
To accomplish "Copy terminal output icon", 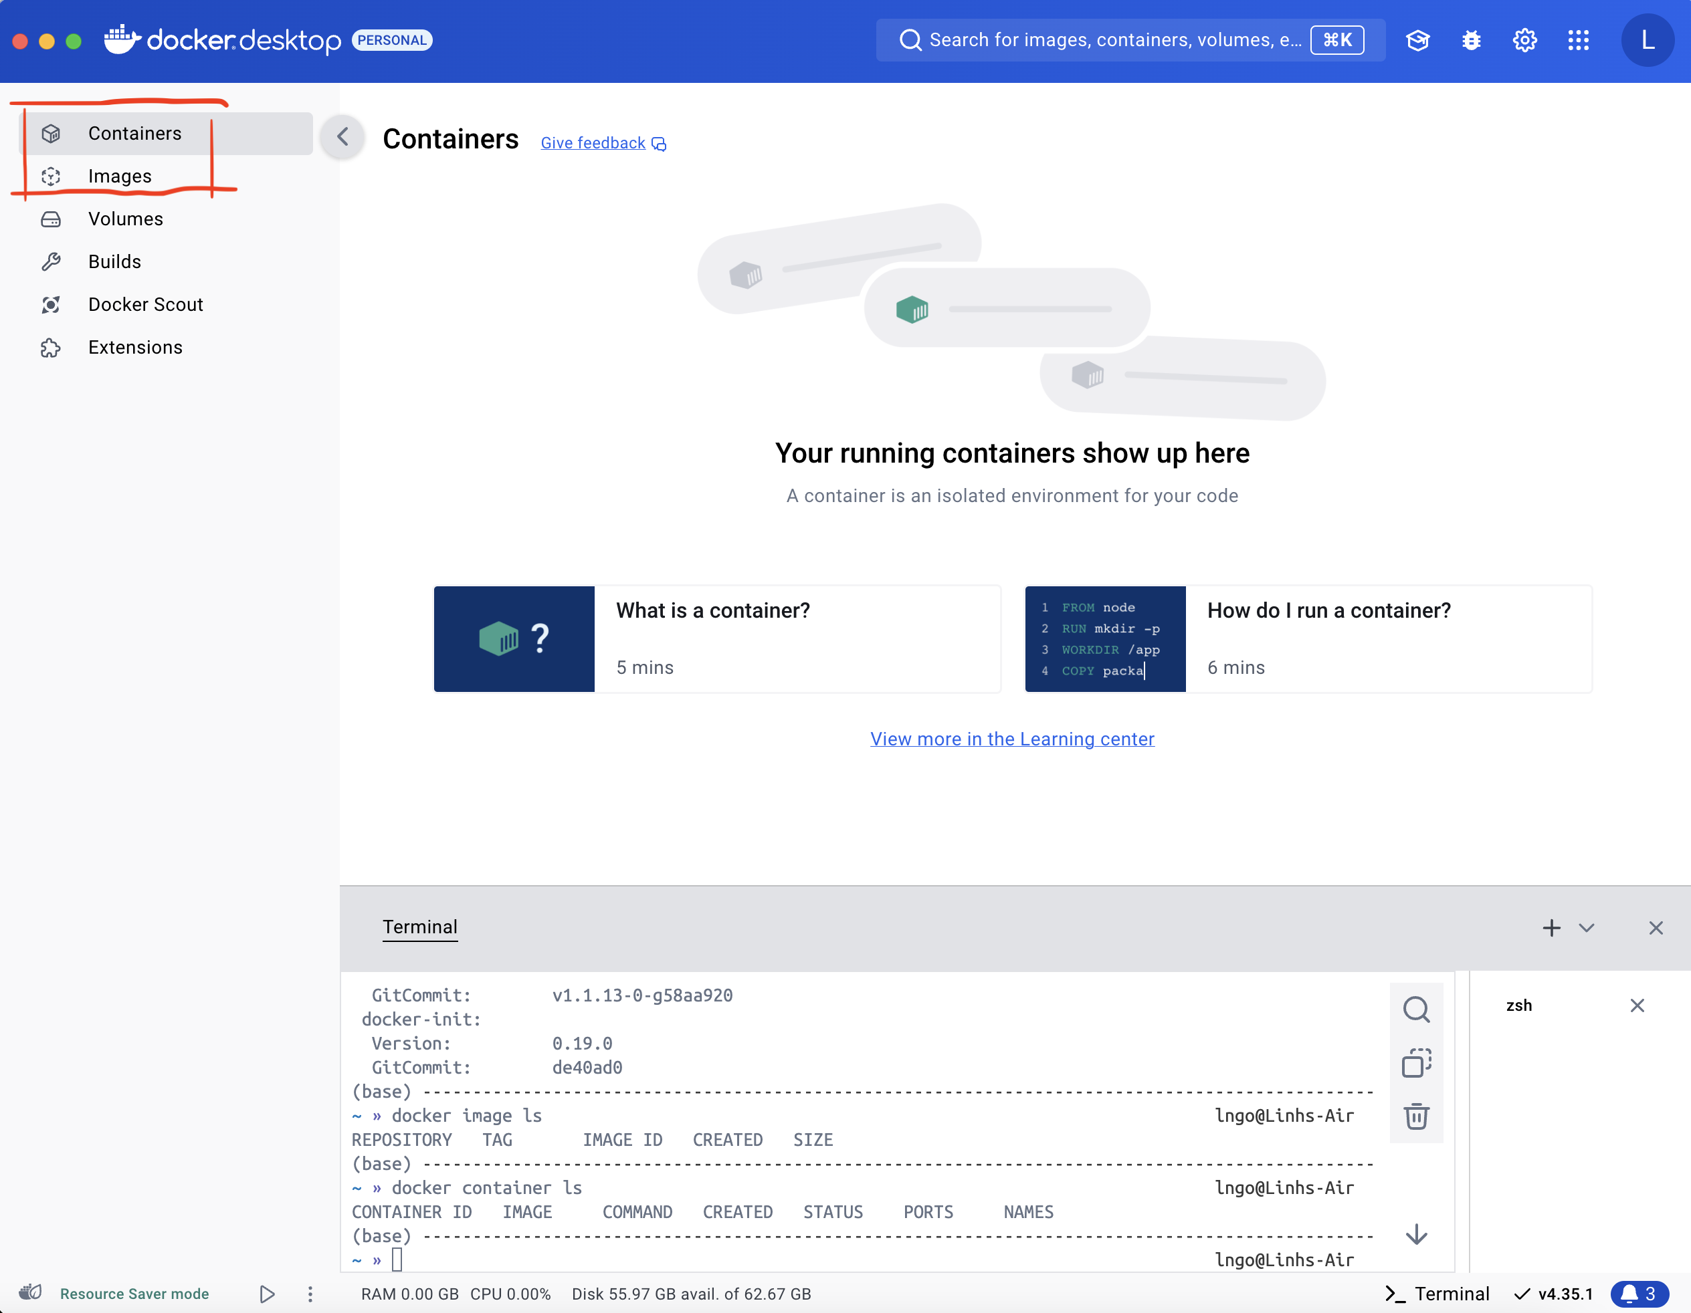I will [1417, 1063].
